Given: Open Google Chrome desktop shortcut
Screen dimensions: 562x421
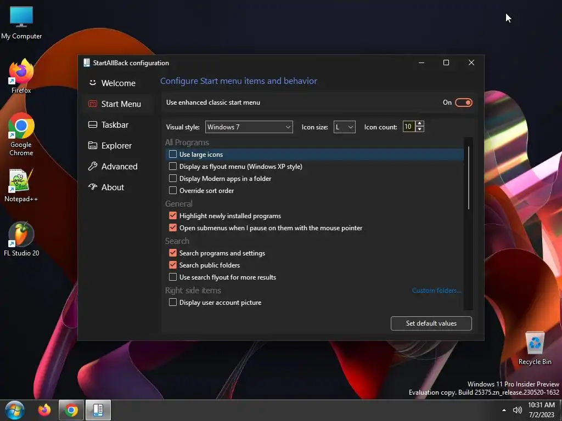Looking at the screenshot, I should 21,134.
